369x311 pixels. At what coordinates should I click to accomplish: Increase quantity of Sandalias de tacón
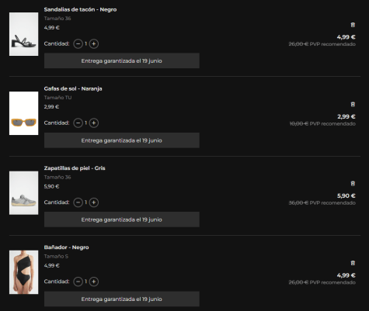(x=94, y=43)
